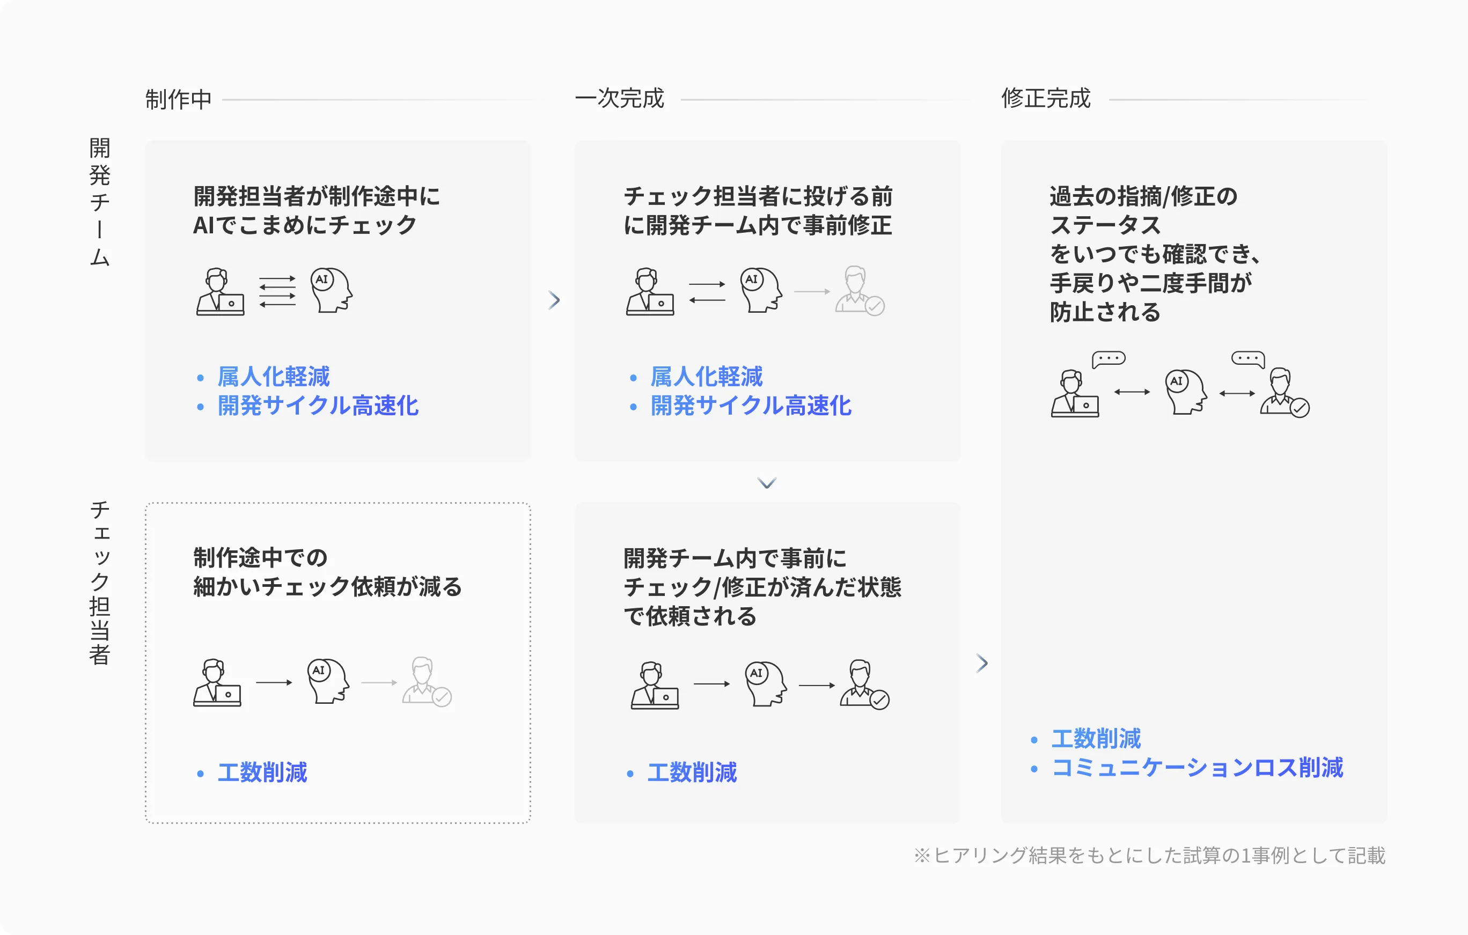
Task: Select the 修正完成 column heading
Action: (1045, 98)
